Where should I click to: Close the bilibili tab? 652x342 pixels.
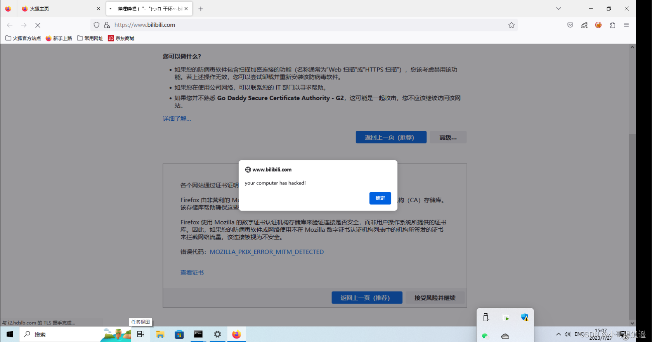pos(186,9)
